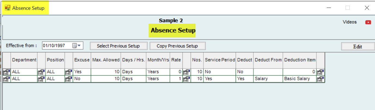375x110 pixels.
Task: Select the first row using its leftmost icon
Action: [7, 72]
